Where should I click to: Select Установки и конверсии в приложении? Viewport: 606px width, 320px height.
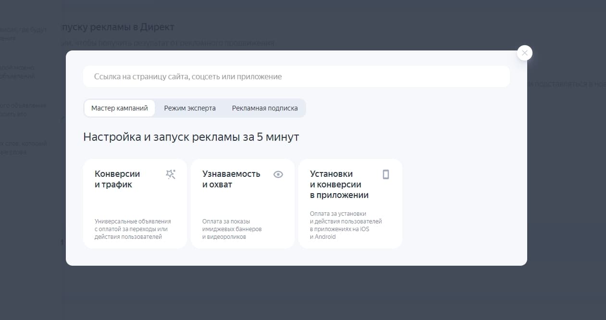(x=350, y=203)
